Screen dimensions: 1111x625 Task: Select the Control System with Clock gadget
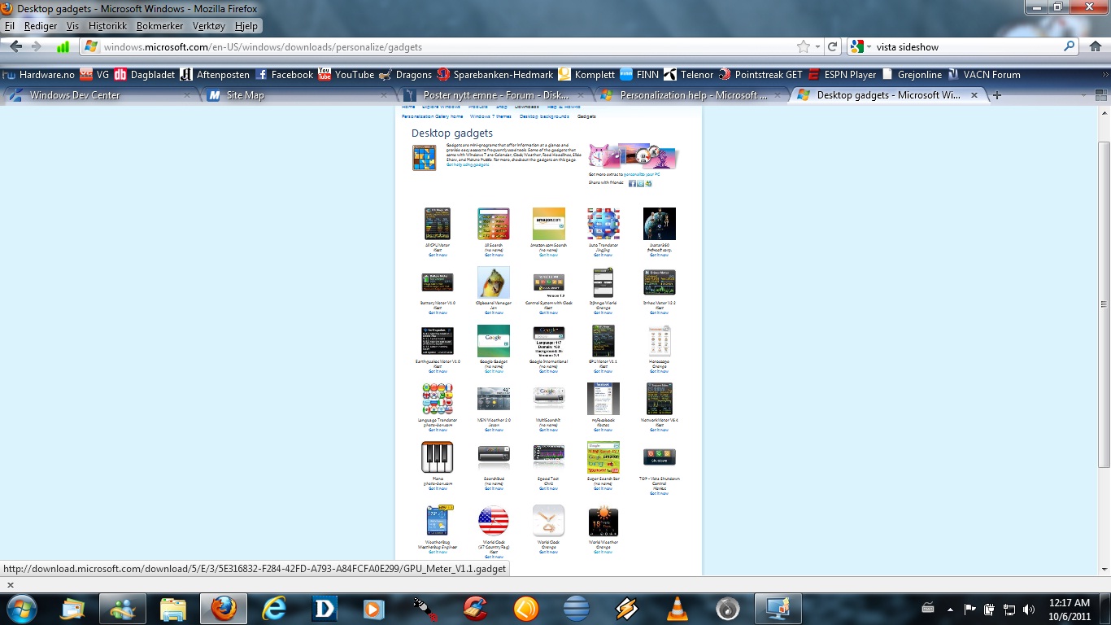549,282
